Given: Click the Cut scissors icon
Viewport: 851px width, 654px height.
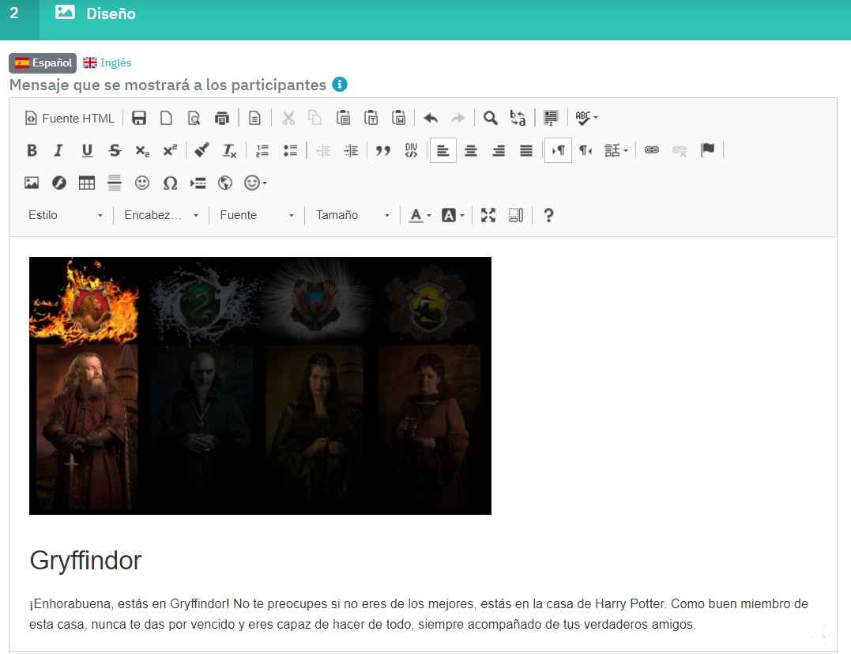Looking at the screenshot, I should (x=288, y=118).
